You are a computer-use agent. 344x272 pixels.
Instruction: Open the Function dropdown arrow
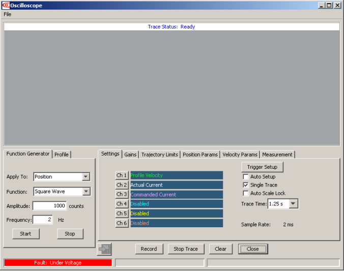point(86,191)
